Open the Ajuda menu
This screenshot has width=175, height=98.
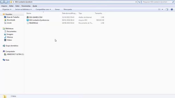[35, 6]
